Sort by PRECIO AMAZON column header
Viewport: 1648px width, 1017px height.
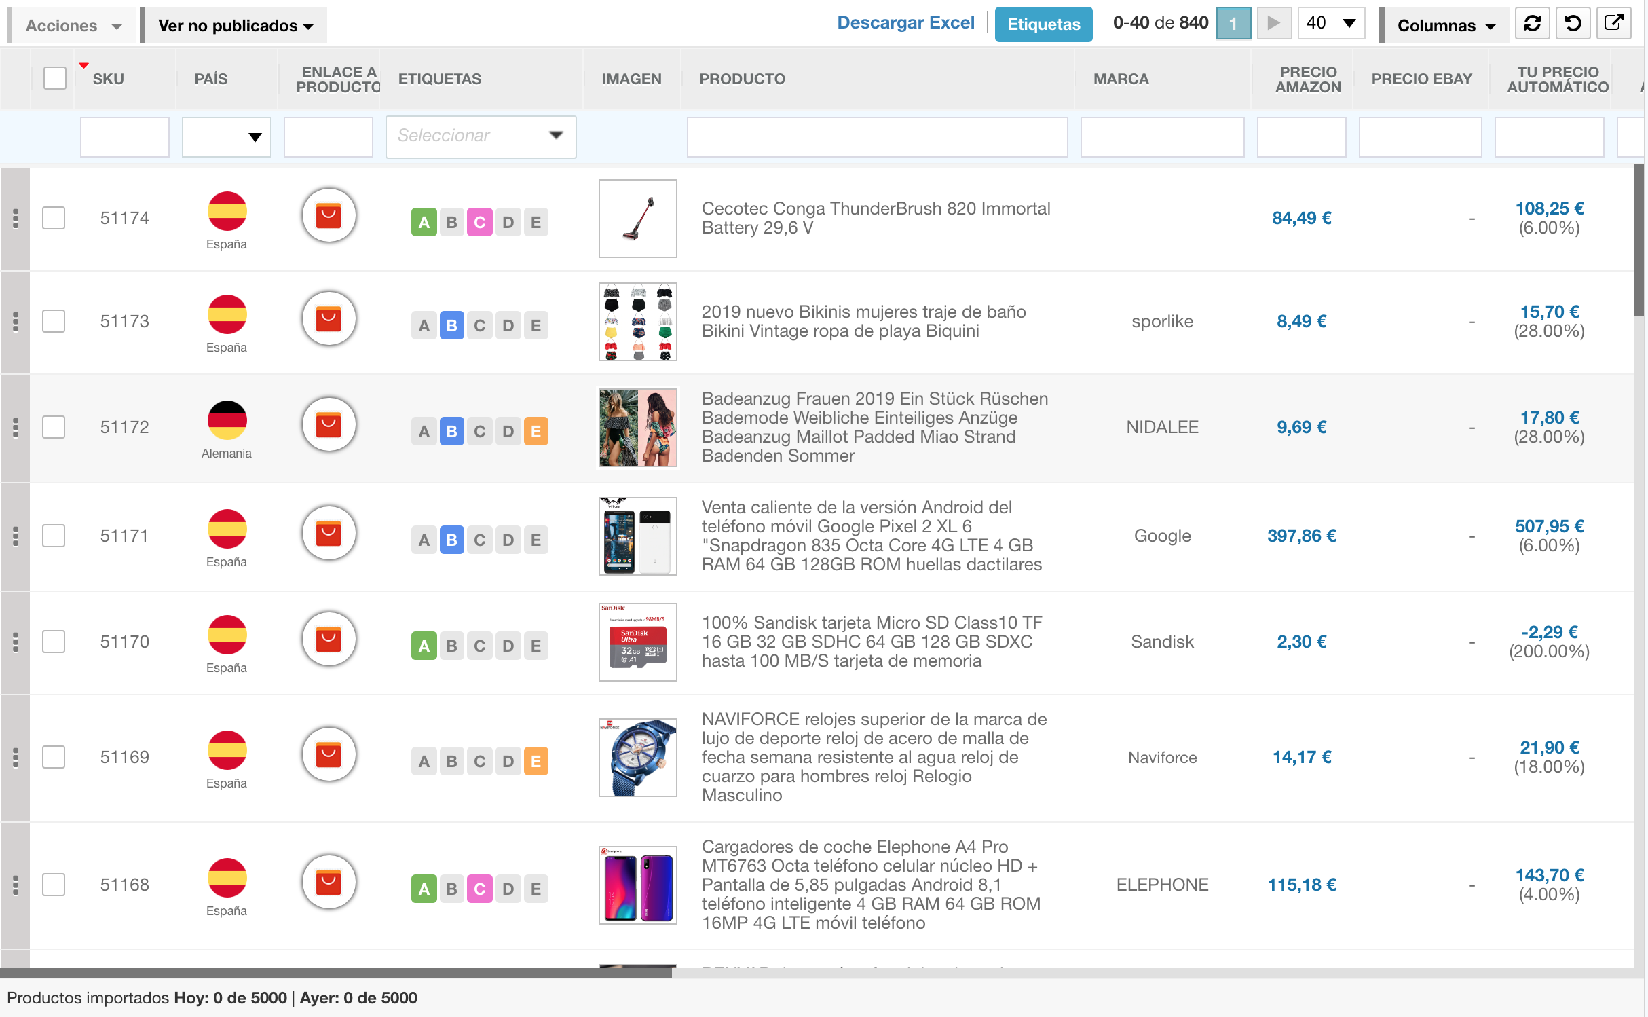pyautogui.click(x=1308, y=79)
